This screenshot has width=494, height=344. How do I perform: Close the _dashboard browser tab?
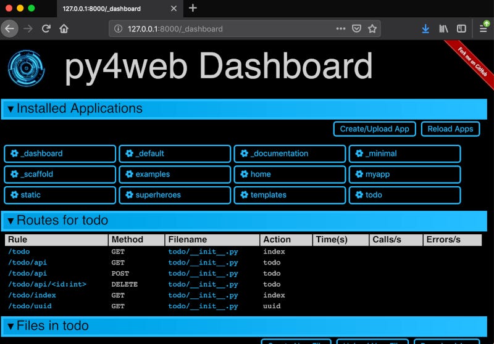point(174,9)
